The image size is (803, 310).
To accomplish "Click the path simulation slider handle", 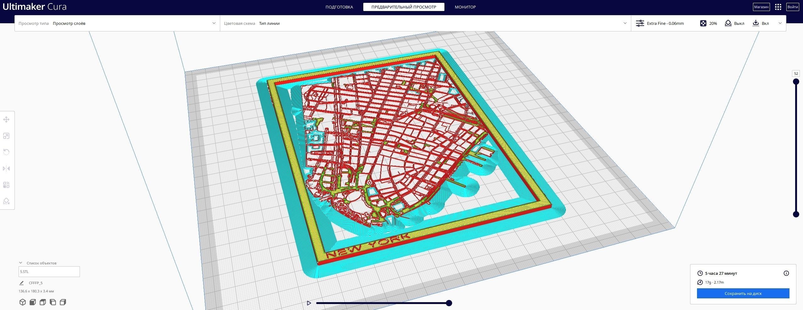I will [449, 303].
